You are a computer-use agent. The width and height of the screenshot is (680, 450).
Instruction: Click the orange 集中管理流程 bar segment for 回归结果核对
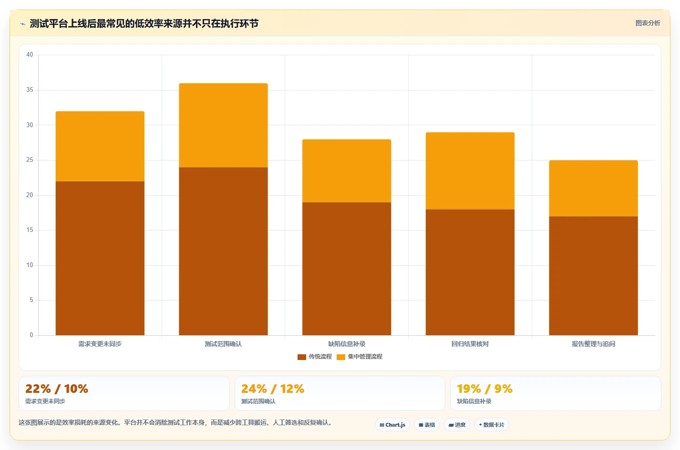coord(470,171)
